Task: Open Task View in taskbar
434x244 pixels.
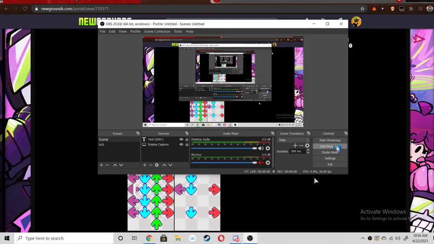Action: pos(135,238)
